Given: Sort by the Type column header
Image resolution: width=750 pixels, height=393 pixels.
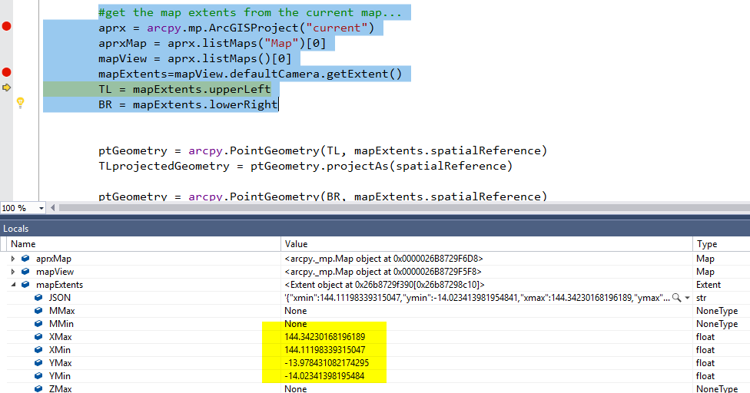Looking at the screenshot, I should pos(722,244).
